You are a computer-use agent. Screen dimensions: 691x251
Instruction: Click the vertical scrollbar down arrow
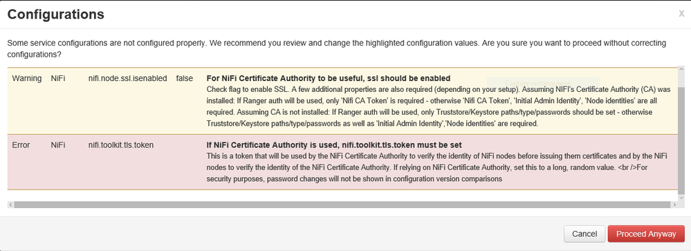[x=681, y=198]
